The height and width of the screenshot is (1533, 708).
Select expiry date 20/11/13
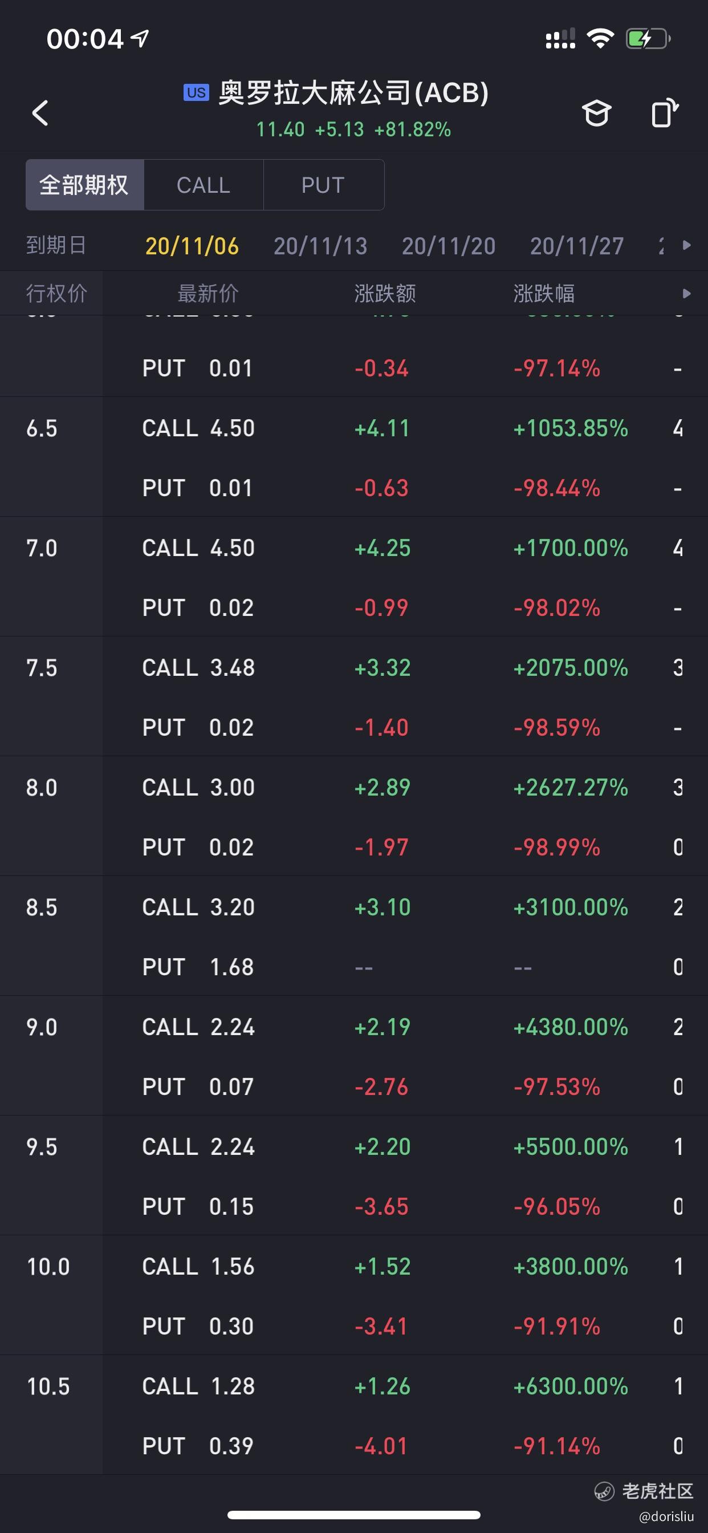320,246
